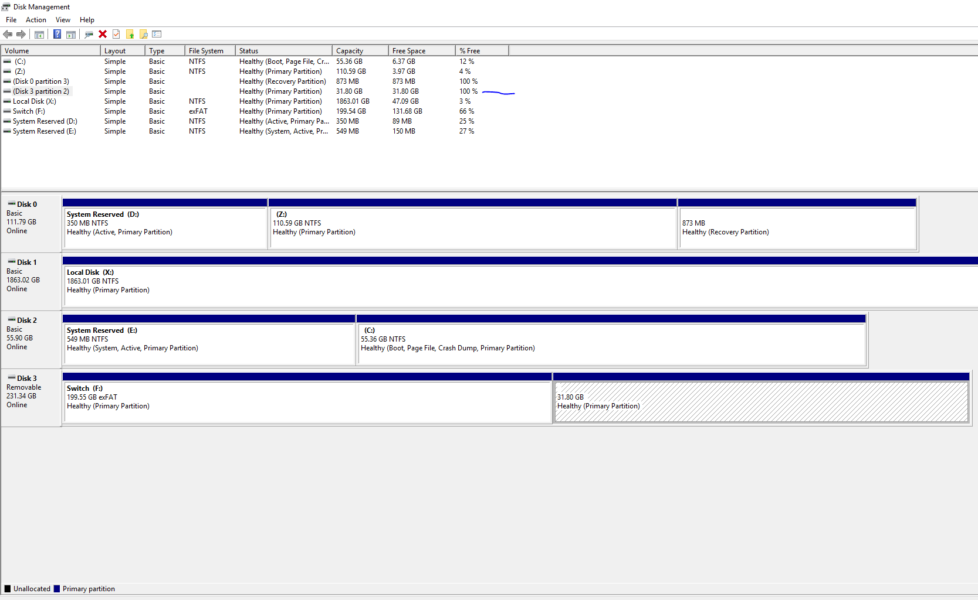The height and width of the screenshot is (600, 978).
Task: Click the Back arrow toolbar icon
Action: click(8, 34)
